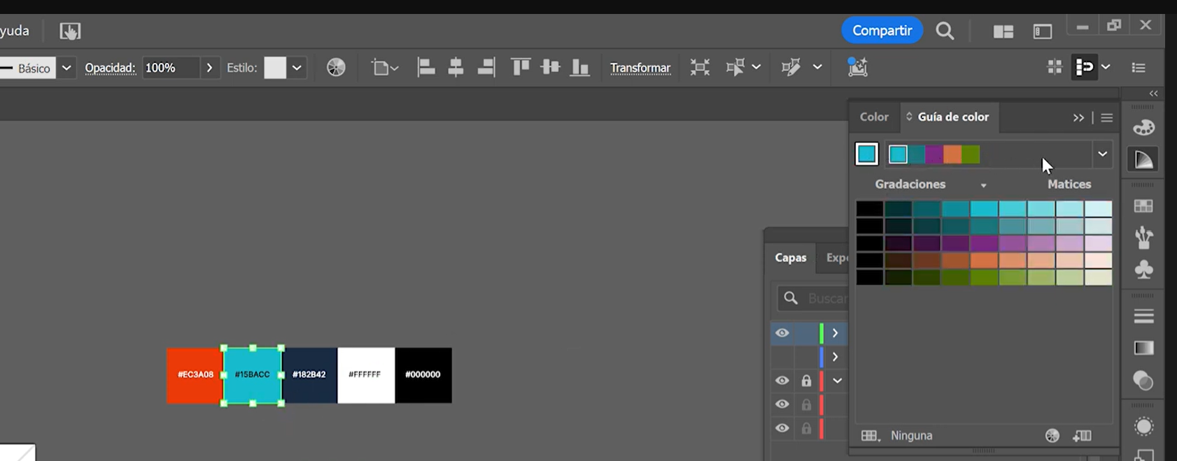Click horizontal align center icon

pyautogui.click(x=456, y=68)
